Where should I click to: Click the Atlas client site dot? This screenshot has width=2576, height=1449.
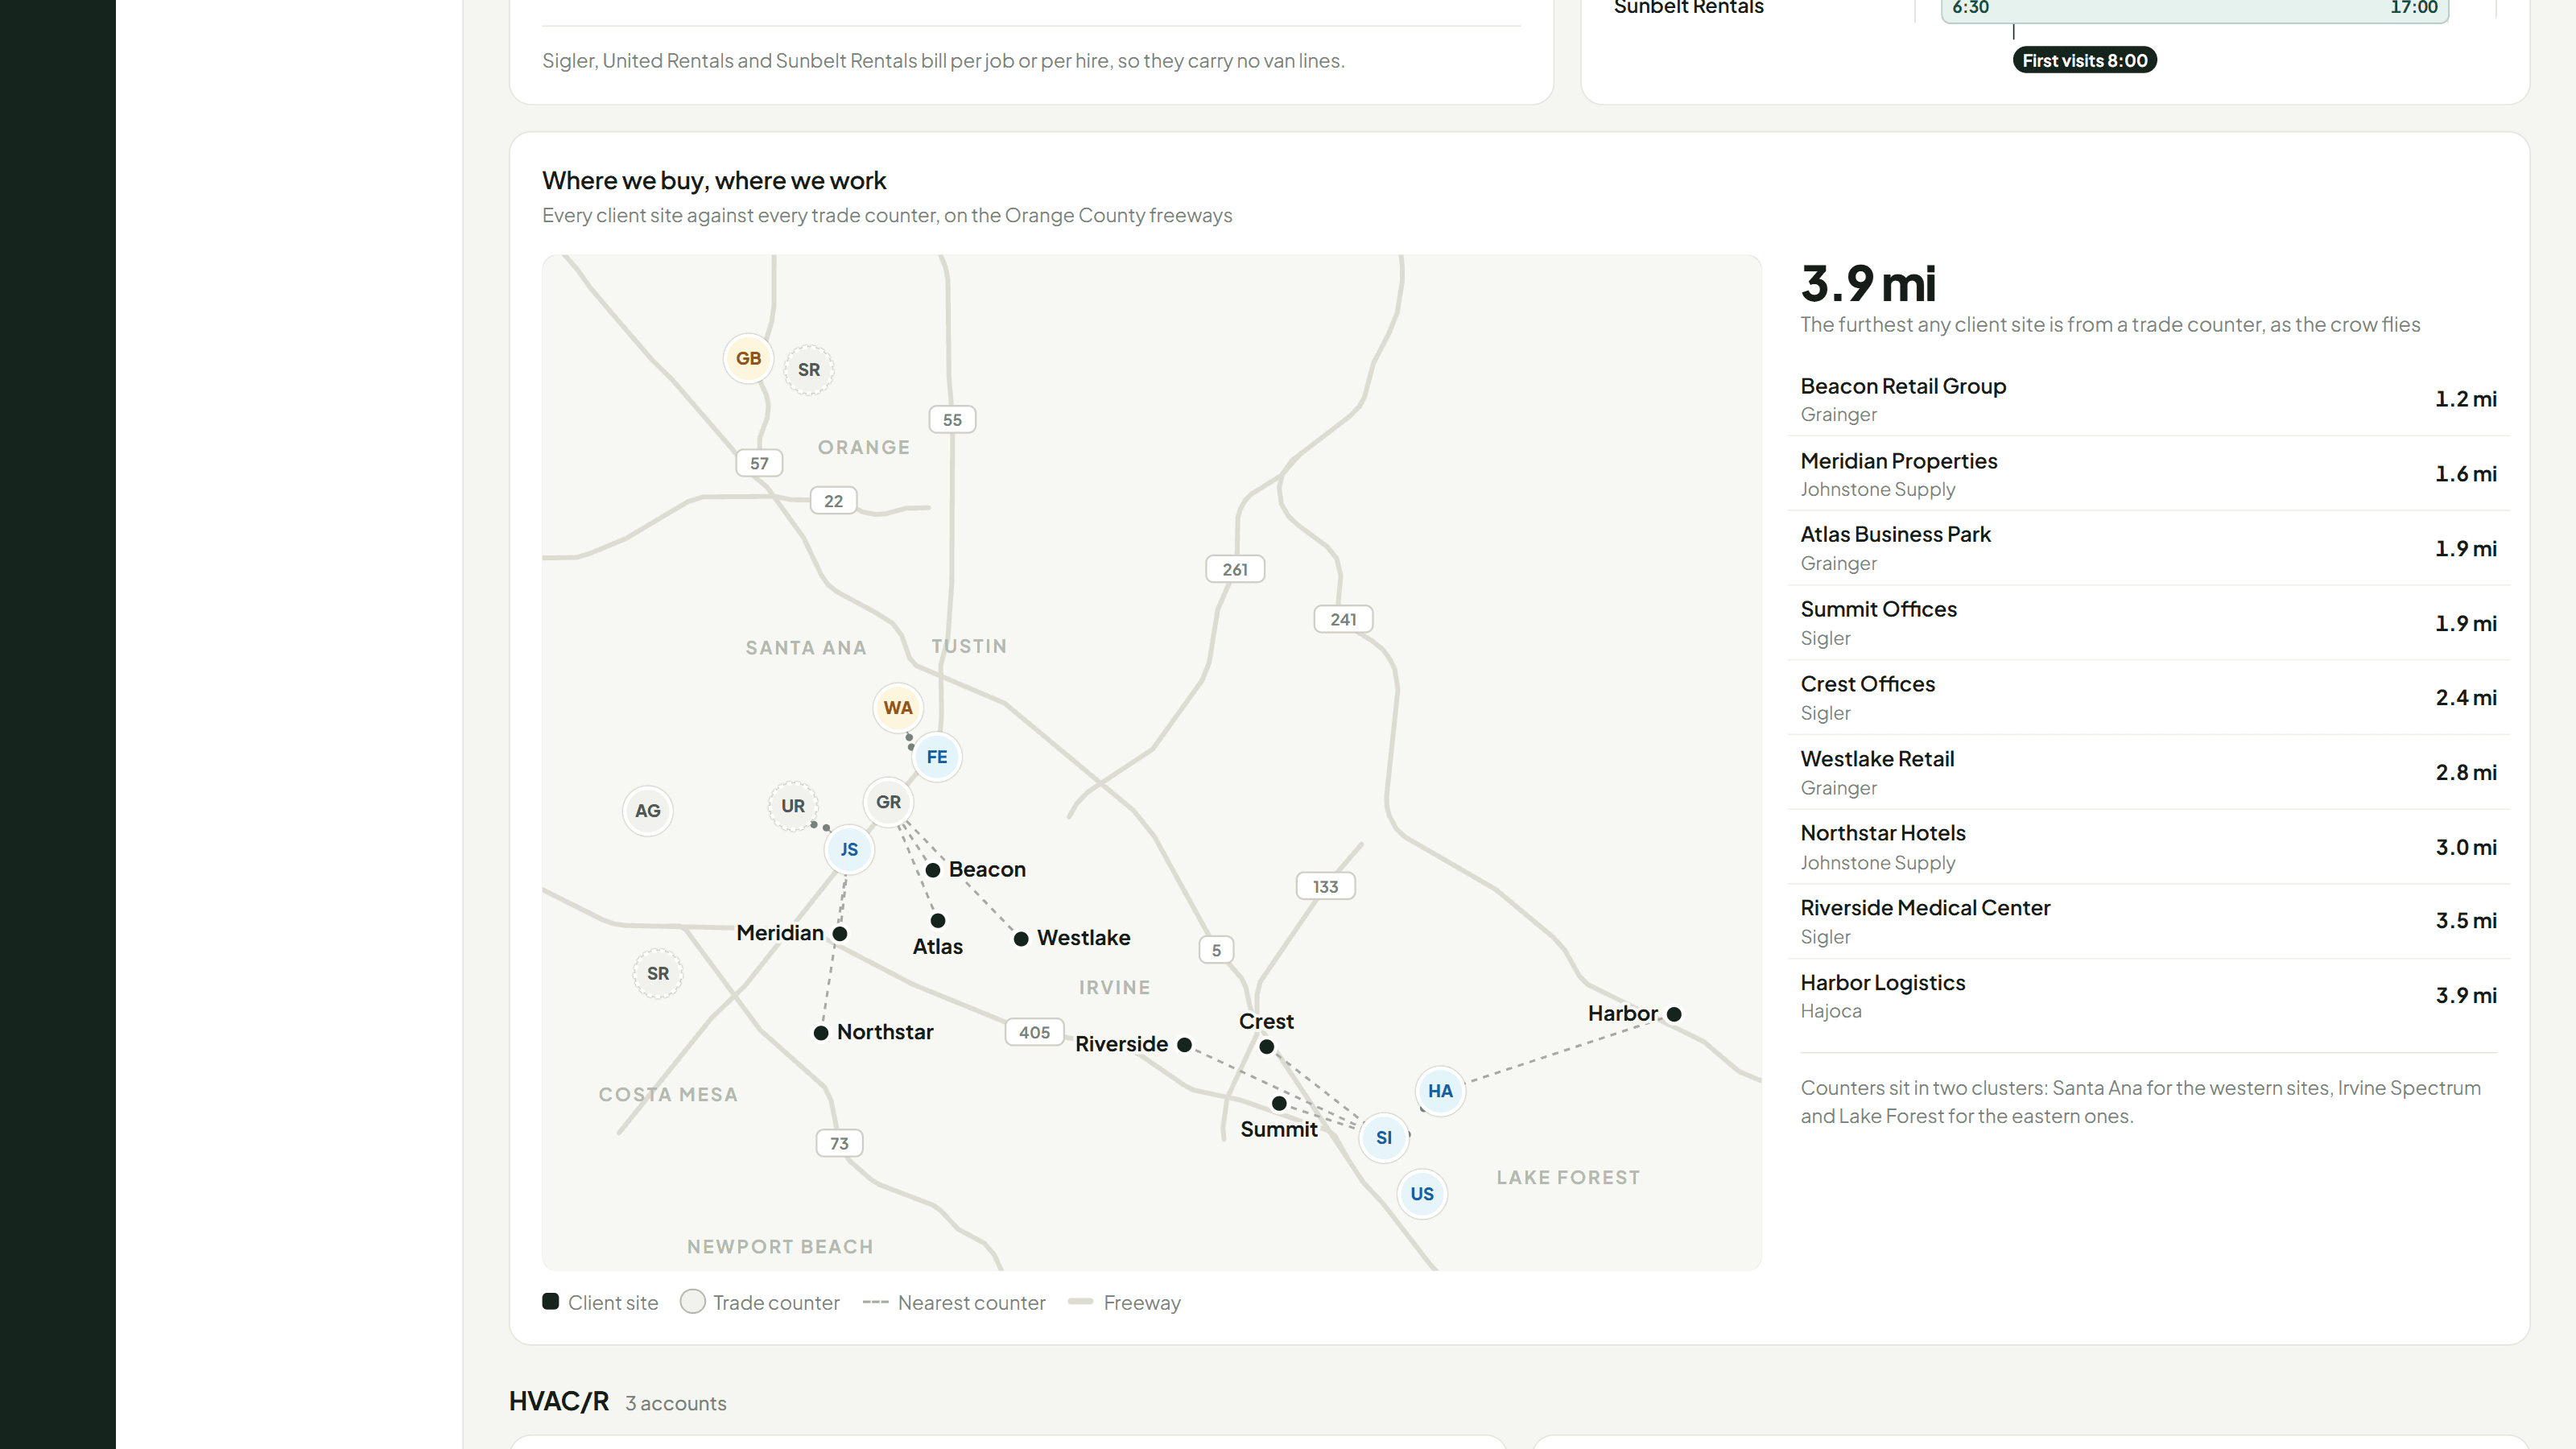click(938, 921)
